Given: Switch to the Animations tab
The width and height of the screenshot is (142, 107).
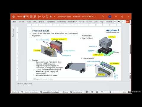Looking at the screenshot, I should pyautogui.click(x=62, y=22).
